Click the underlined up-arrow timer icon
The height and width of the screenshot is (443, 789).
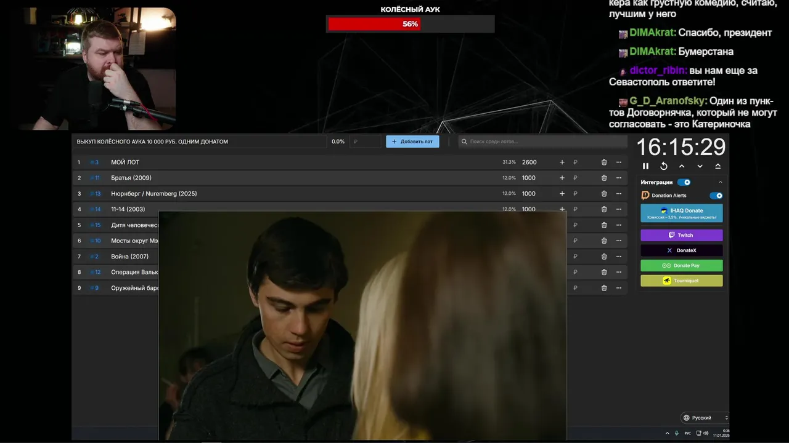(x=717, y=166)
